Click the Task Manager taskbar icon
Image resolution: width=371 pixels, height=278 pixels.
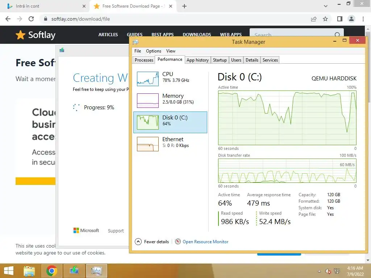96,271
